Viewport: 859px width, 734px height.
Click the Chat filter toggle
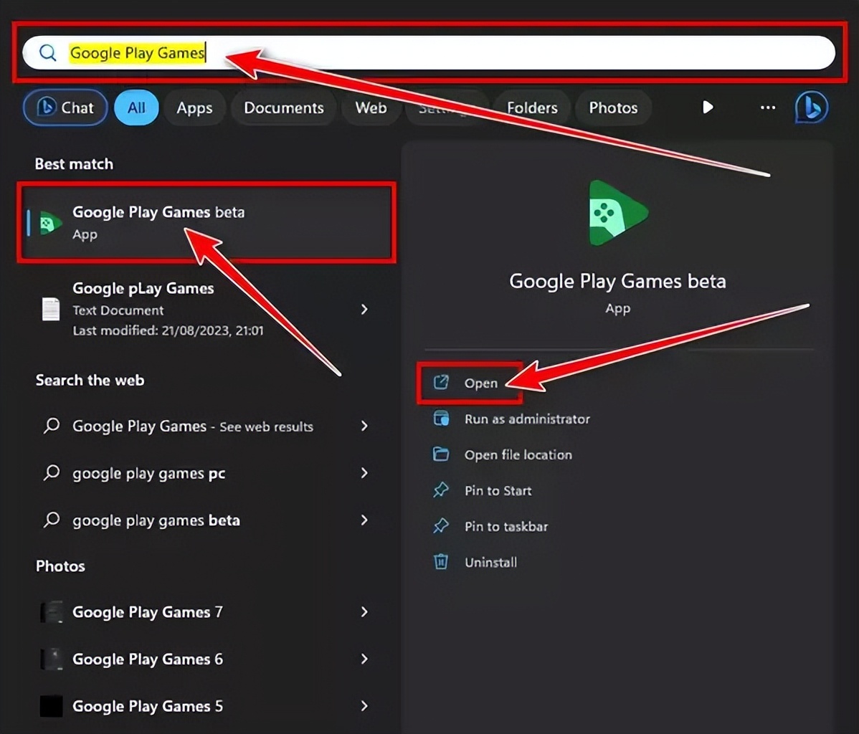coord(65,108)
